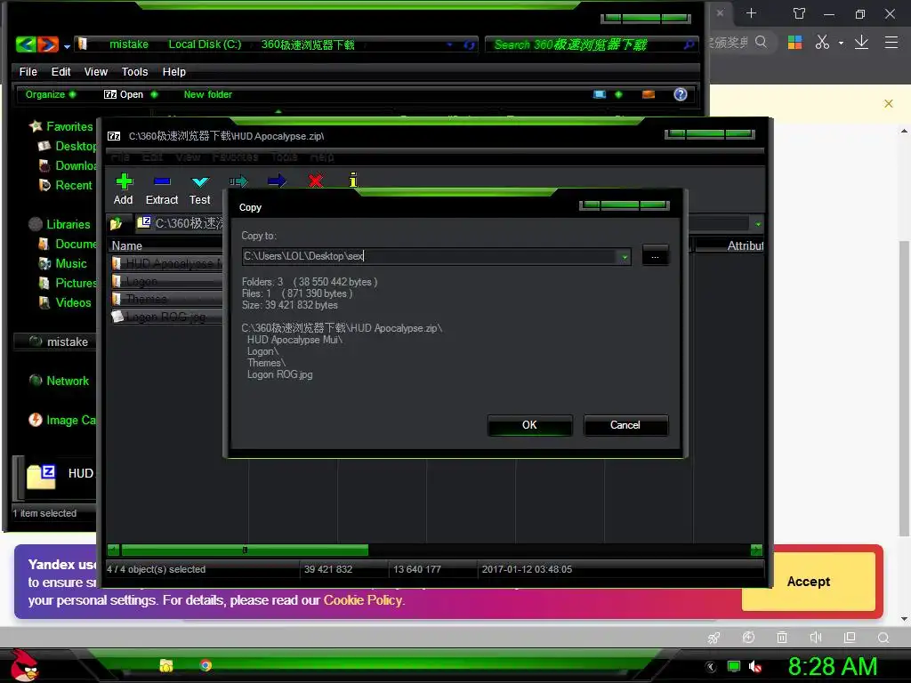Screen dimensions: 911x683
Task: Click Cancel in the Copy dialog
Action: click(x=625, y=425)
